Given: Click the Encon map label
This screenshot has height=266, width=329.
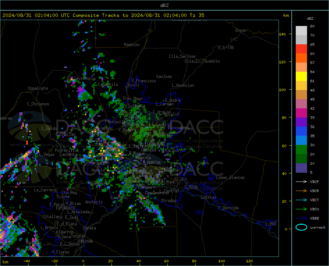Looking at the screenshot, I should click(241, 30).
